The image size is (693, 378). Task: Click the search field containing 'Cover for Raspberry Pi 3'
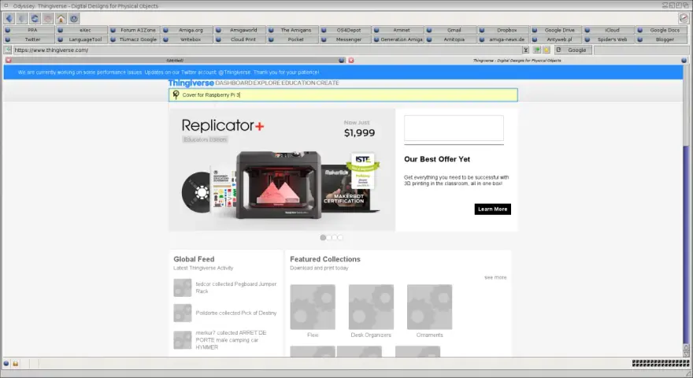click(343, 94)
